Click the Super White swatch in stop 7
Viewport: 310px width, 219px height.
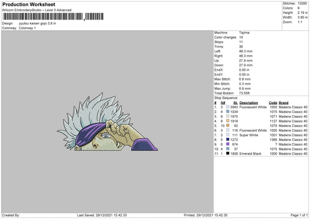(228, 135)
